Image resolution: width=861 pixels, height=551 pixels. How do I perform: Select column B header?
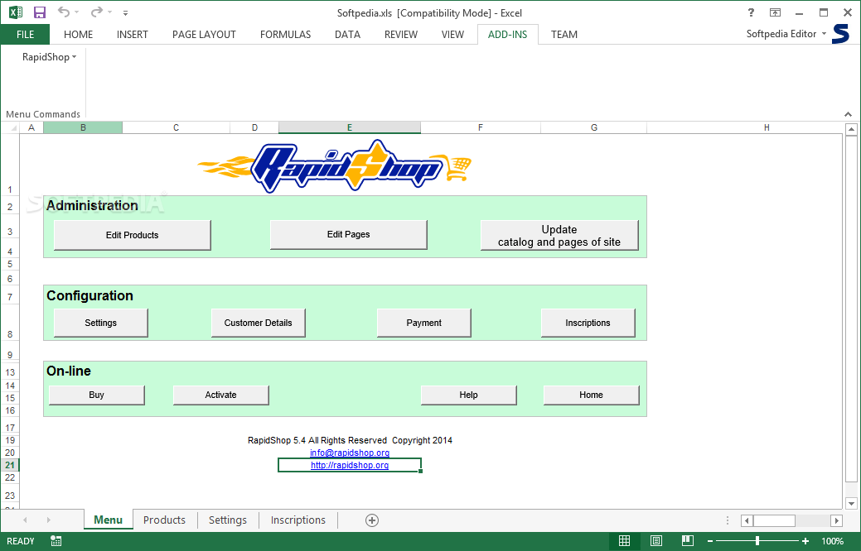click(83, 127)
